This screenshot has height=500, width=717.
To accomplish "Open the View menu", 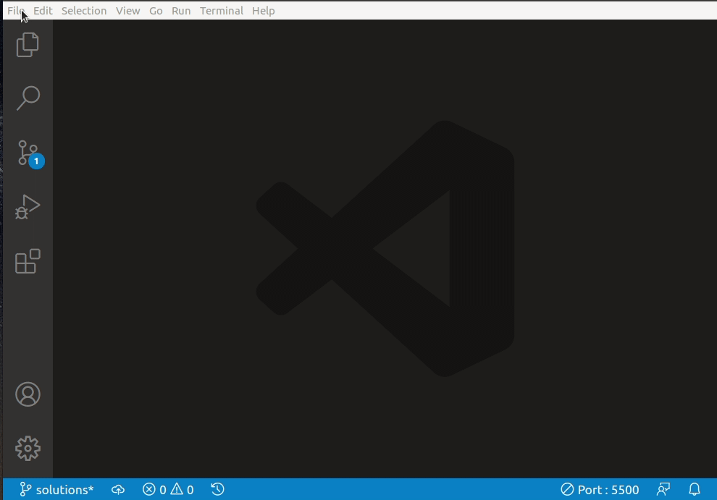I will (127, 11).
